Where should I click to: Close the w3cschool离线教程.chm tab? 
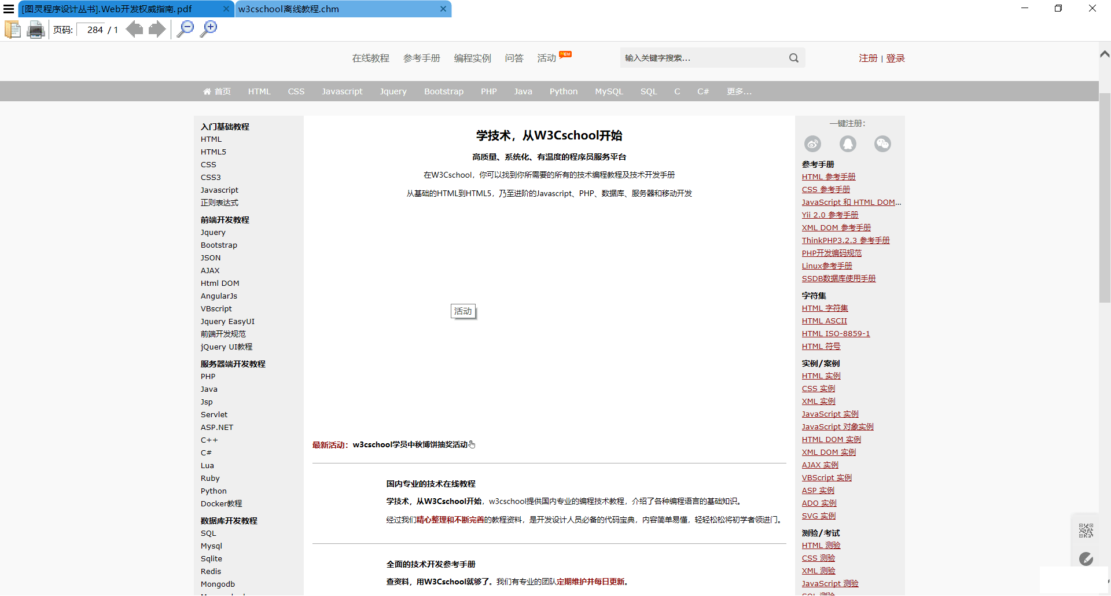[x=443, y=9]
